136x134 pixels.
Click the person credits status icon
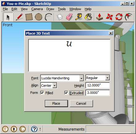pos(14,129)
